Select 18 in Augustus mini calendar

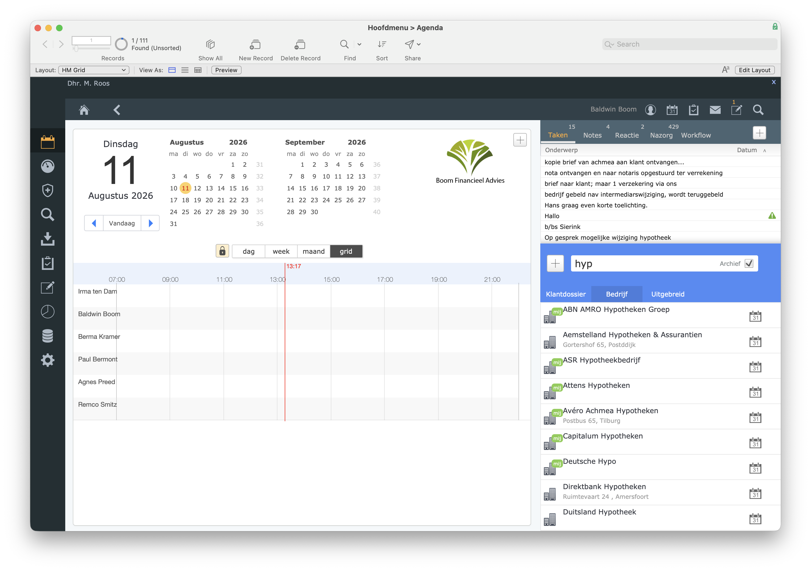point(185,200)
